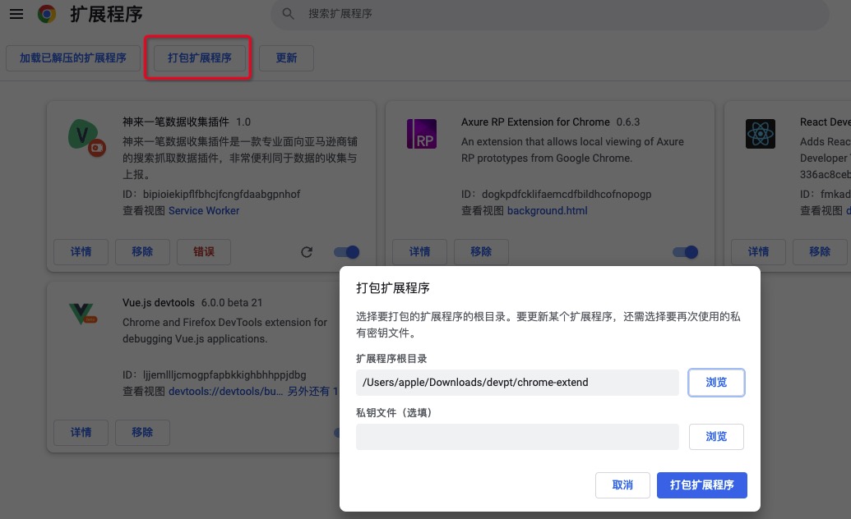Open the Service Worker view link
851x519 pixels.
[204, 211]
